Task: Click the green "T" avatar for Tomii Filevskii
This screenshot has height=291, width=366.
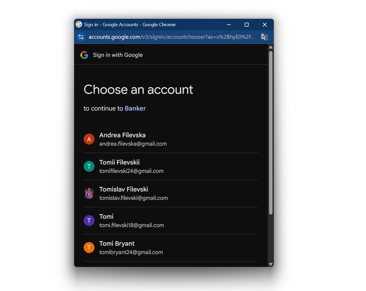Action: (89, 166)
